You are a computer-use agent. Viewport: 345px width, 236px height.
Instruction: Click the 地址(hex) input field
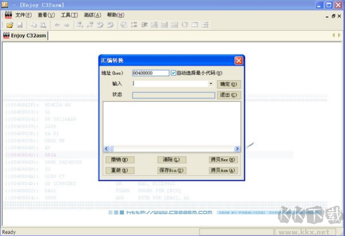click(150, 73)
